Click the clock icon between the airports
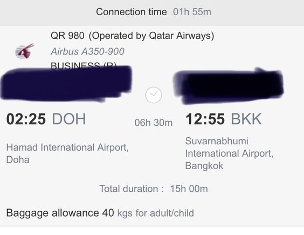 pyautogui.click(x=154, y=95)
